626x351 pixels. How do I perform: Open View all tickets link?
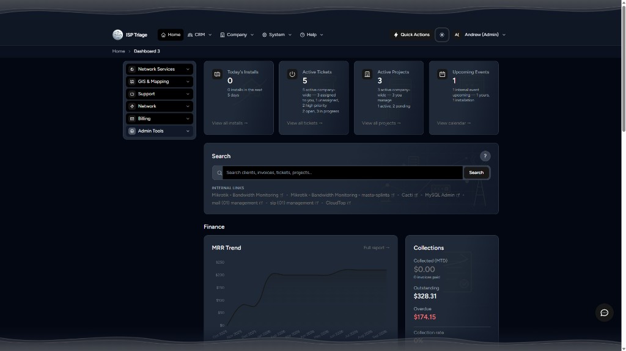(x=304, y=123)
